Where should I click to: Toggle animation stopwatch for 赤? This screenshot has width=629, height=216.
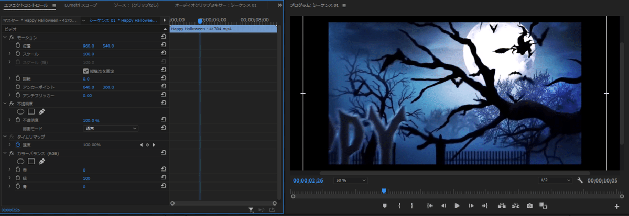(17, 169)
